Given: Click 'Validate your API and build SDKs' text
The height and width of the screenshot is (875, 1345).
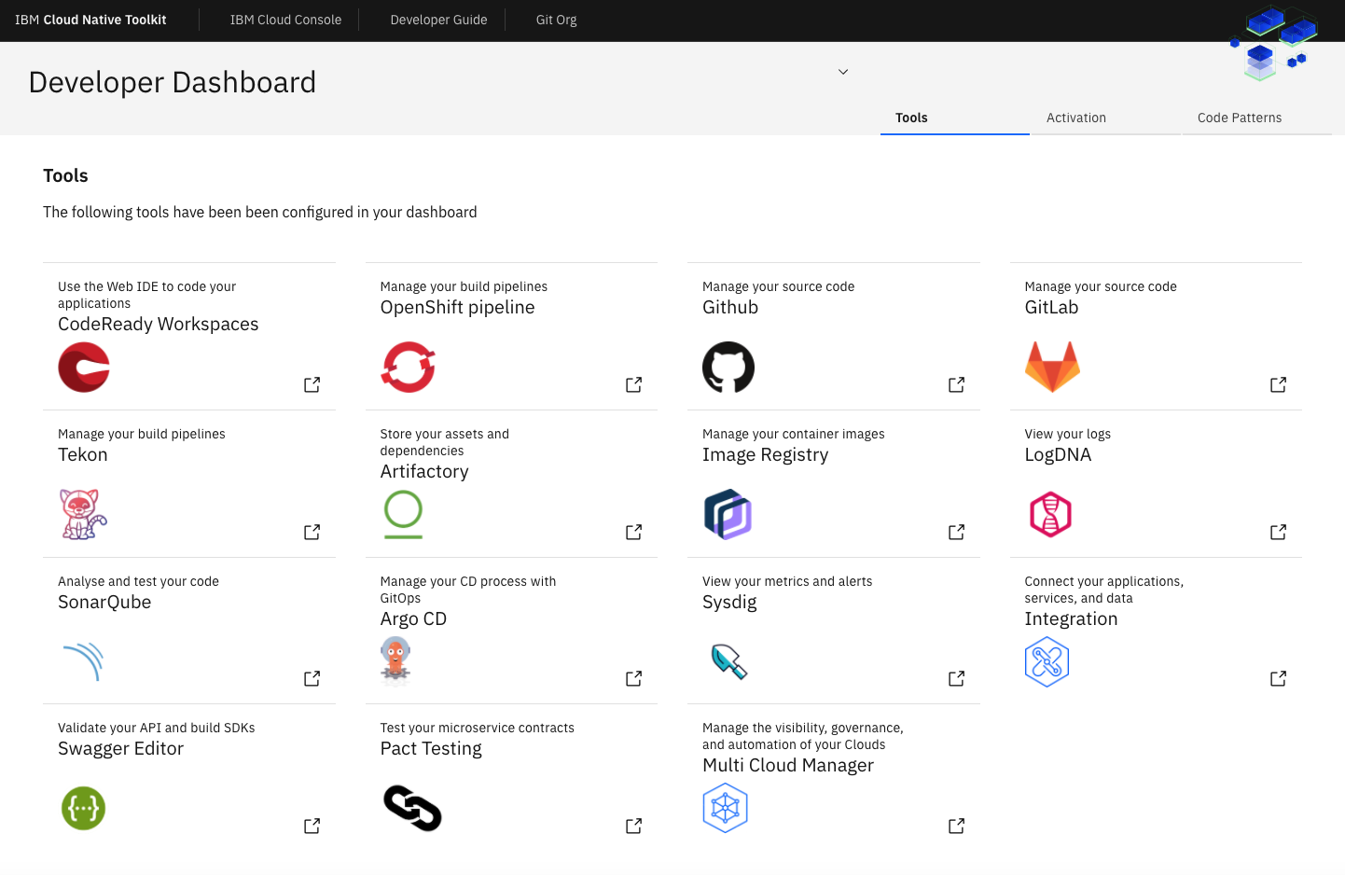Looking at the screenshot, I should (156, 728).
